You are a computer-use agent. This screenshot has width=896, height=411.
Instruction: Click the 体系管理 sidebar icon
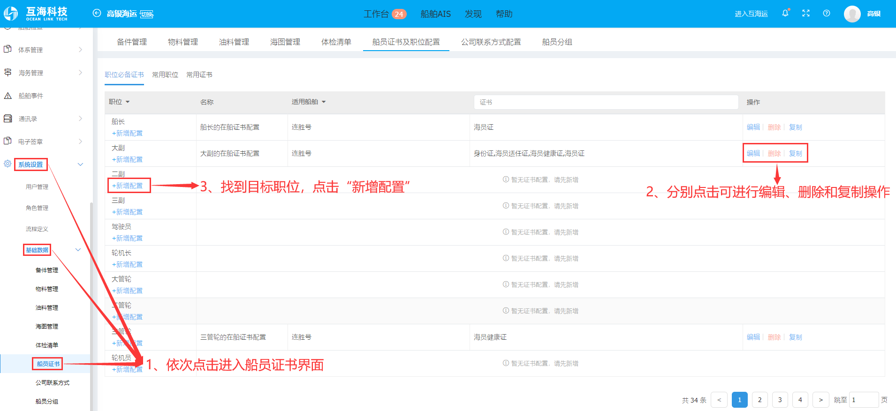click(8, 49)
